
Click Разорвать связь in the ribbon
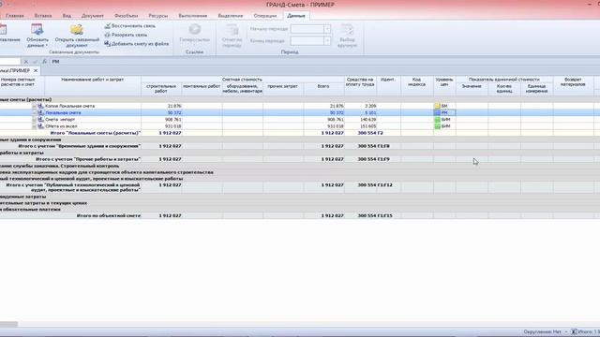click(x=126, y=35)
